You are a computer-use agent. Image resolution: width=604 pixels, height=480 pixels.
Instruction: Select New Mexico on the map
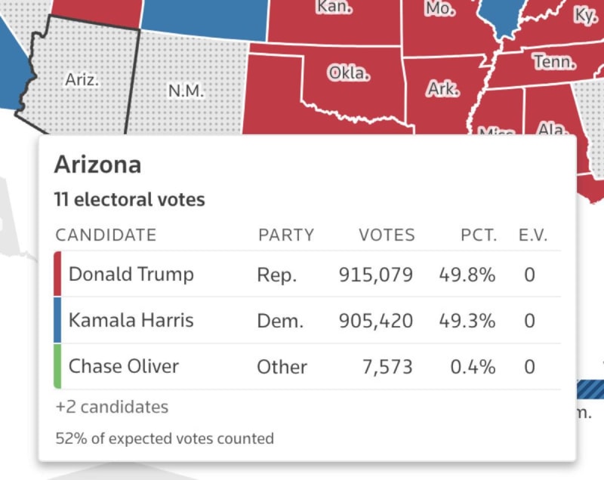[186, 91]
